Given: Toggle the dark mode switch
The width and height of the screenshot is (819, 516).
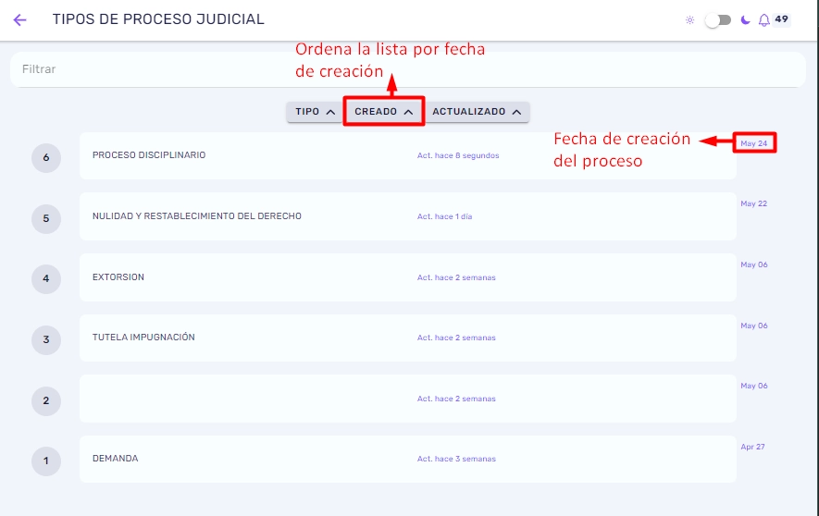Looking at the screenshot, I should pos(718,20).
